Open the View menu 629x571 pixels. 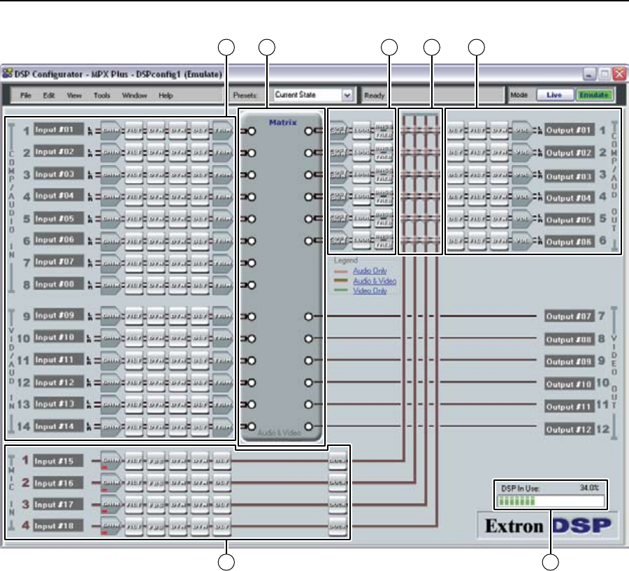[x=74, y=96]
